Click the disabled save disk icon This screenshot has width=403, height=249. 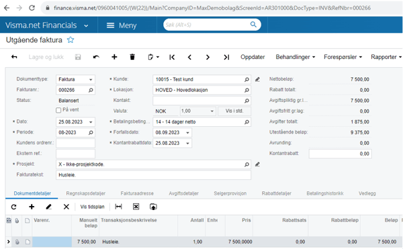(78, 57)
